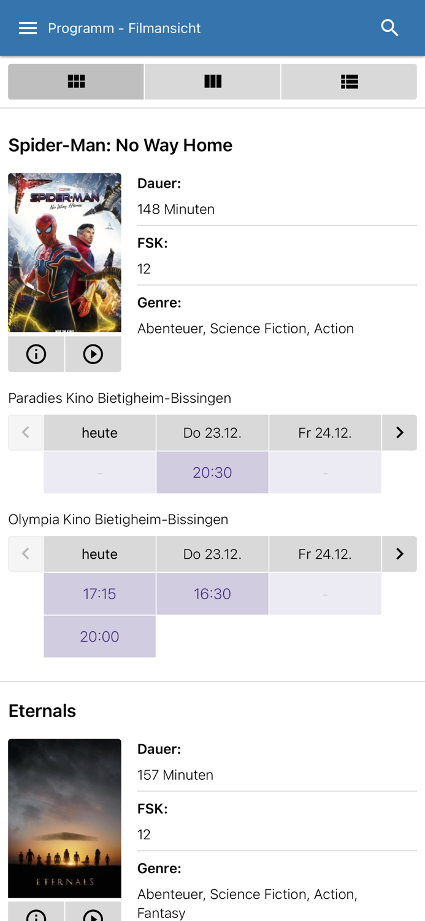The width and height of the screenshot is (425, 921).
Task: Open info for Eternals
Action: (x=36, y=915)
